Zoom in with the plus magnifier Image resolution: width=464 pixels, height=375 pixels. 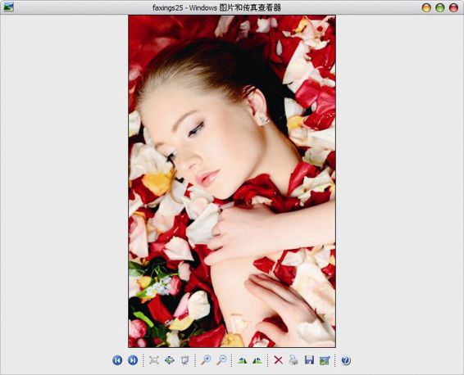[x=206, y=360]
